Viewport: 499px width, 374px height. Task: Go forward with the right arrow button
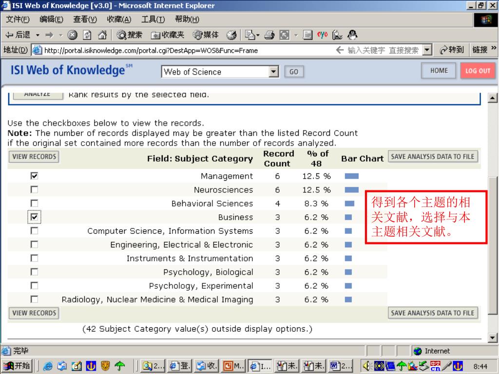coord(49,35)
